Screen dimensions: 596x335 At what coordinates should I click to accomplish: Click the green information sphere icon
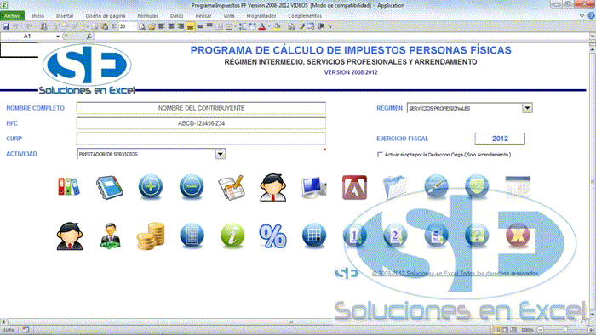(232, 236)
